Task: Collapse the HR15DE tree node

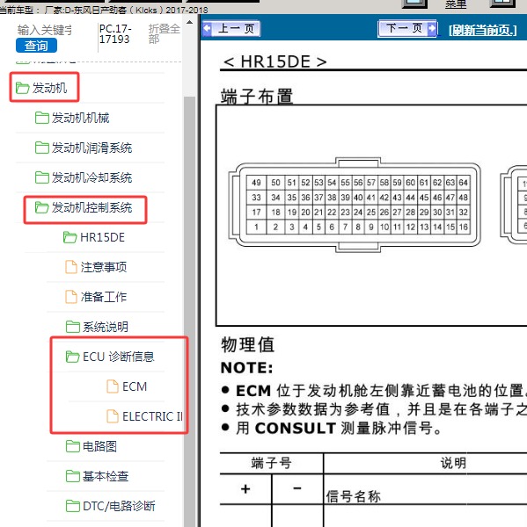Action: pyautogui.click(x=102, y=238)
